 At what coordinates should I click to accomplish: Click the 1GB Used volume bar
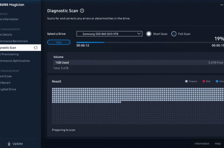(x=139, y=63)
